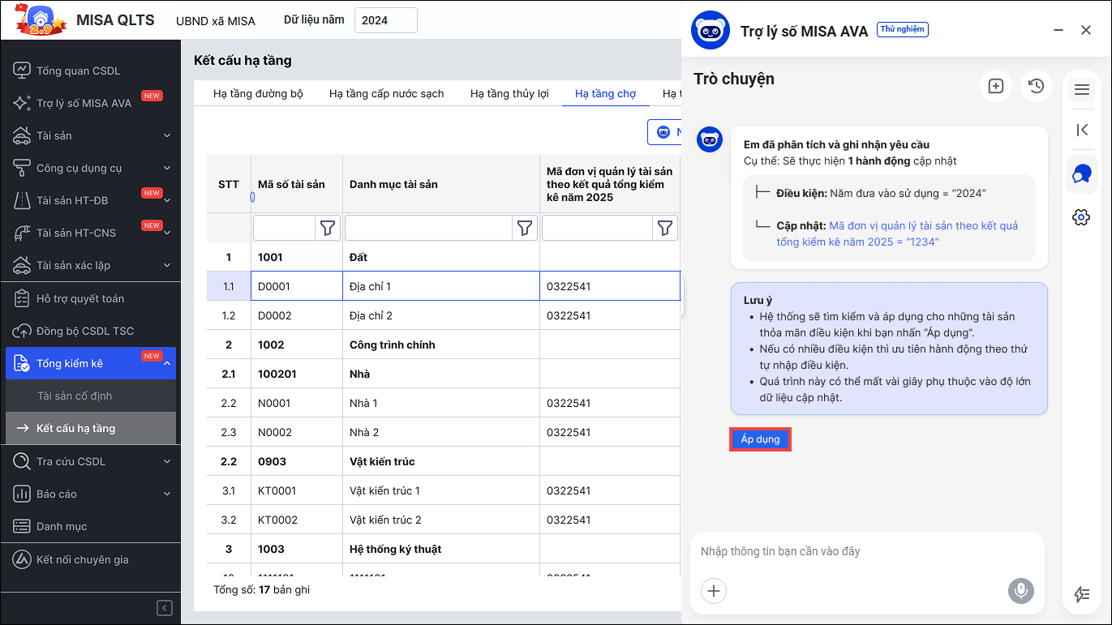Open assistant settings gear icon
Screen dimensions: 1112x625
1080,217
